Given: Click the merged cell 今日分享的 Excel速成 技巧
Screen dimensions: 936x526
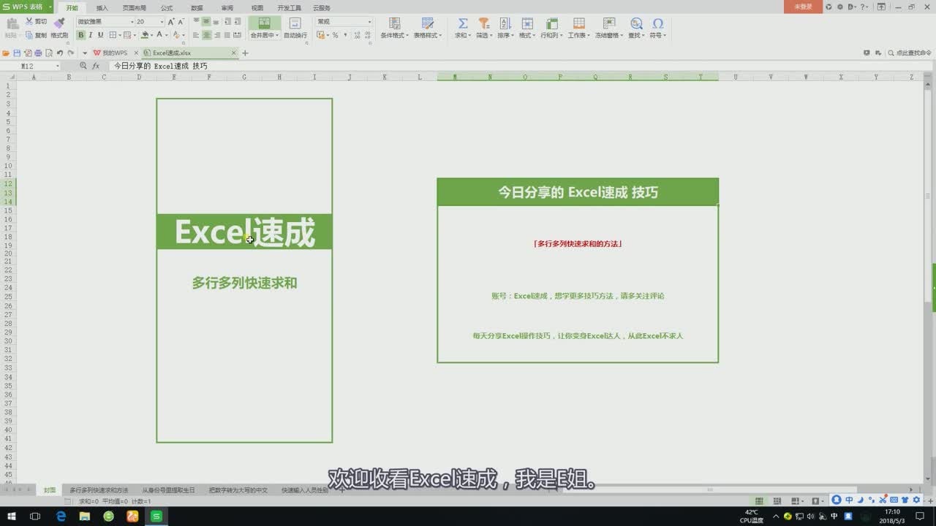Looking at the screenshot, I should pyautogui.click(x=578, y=192).
